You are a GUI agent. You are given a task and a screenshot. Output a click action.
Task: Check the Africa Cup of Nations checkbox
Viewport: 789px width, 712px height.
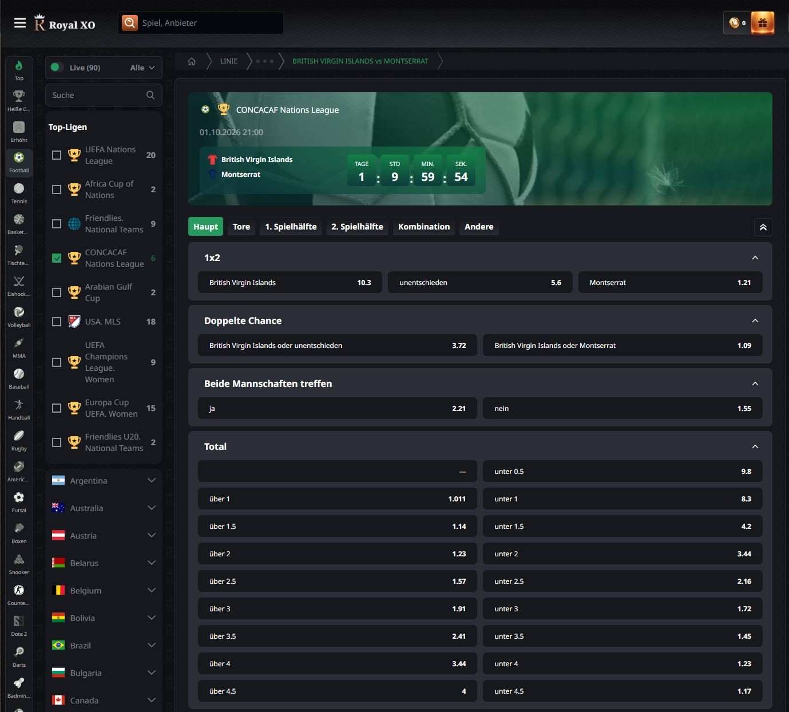(x=57, y=189)
